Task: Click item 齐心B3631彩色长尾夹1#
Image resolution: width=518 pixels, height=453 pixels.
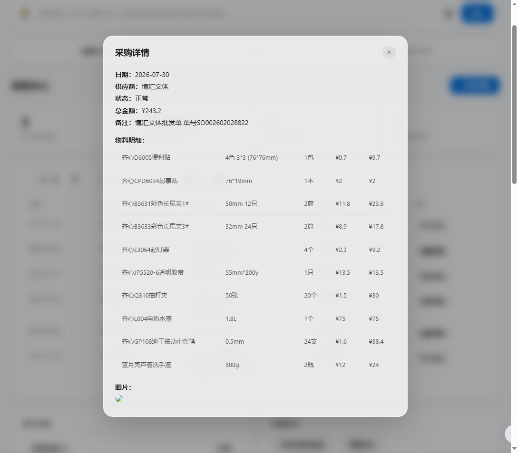Action: tap(155, 203)
